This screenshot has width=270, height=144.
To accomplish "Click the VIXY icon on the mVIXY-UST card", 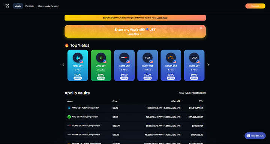I will click(148, 58).
